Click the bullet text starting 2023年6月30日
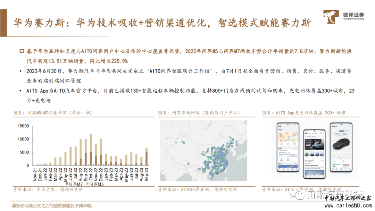 pyautogui.click(x=189, y=76)
